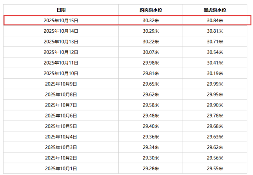Click the 2025年10月14日 date cell
Image resolution: width=253 pixels, height=175 pixels.
point(61,31)
